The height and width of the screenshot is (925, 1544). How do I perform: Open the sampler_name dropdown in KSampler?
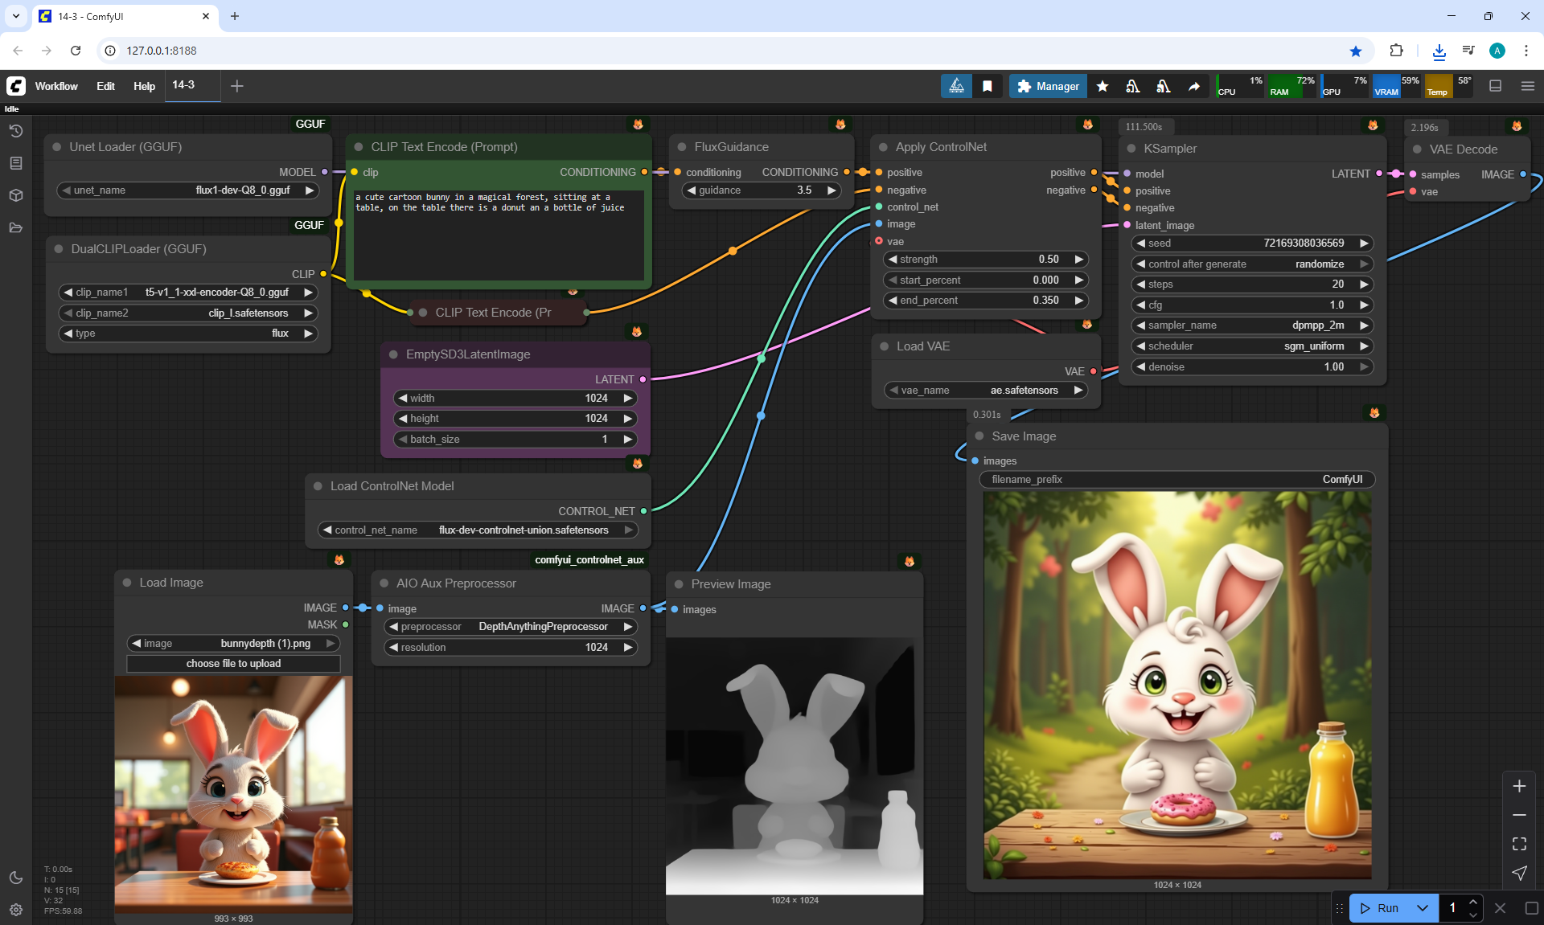coord(1252,325)
